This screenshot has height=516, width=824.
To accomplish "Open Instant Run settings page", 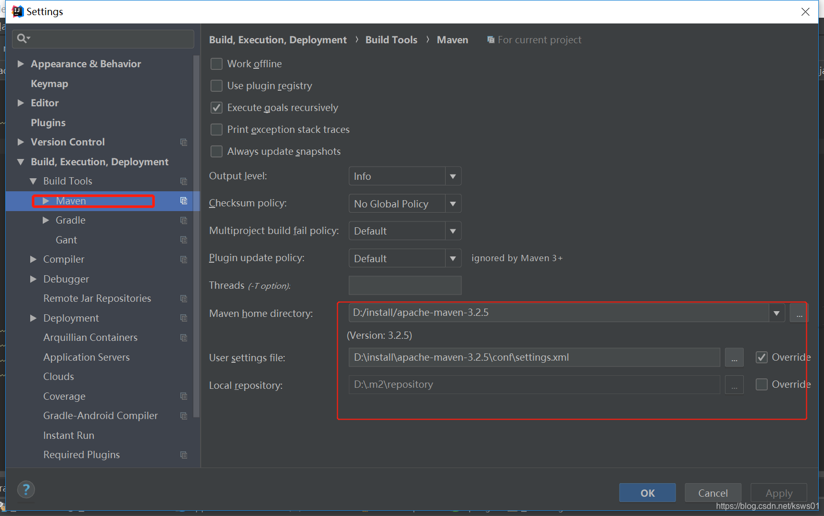I will [x=69, y=436].
